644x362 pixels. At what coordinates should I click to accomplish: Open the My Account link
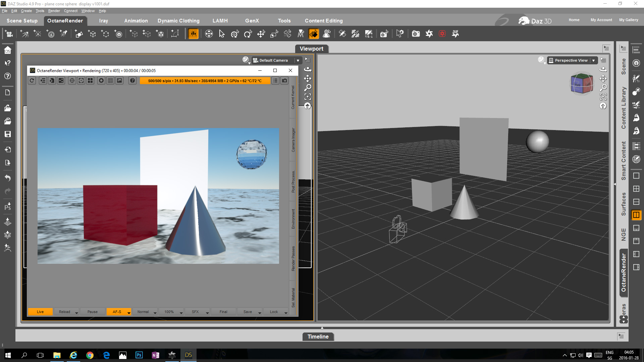pos(601,20)
